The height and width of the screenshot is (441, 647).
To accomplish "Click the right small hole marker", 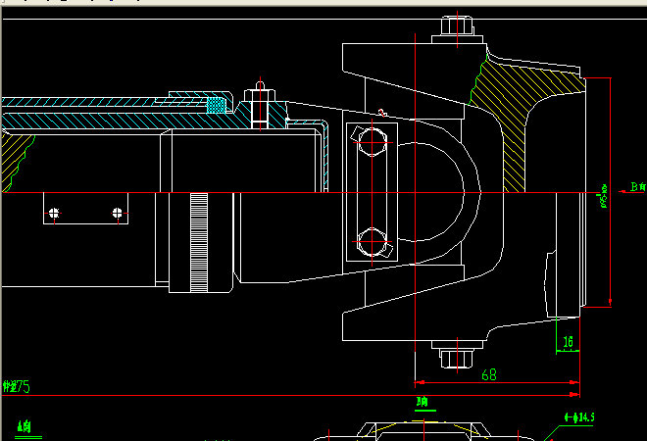I will coord(118,213).
